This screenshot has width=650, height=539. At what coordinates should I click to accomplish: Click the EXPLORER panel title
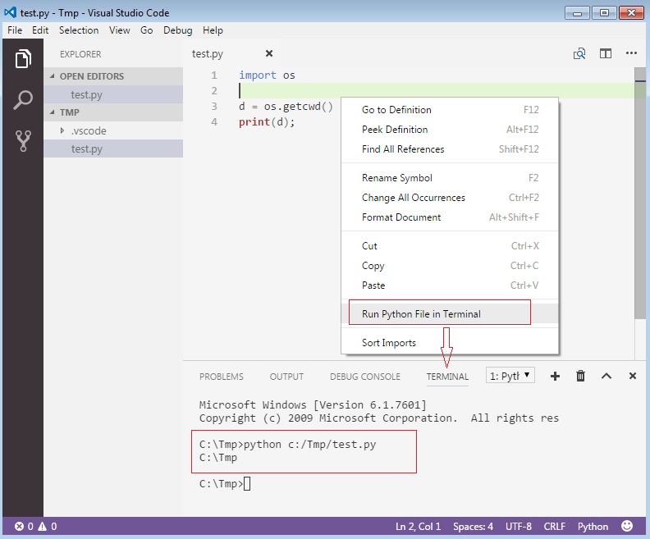(x=80, y=54)
